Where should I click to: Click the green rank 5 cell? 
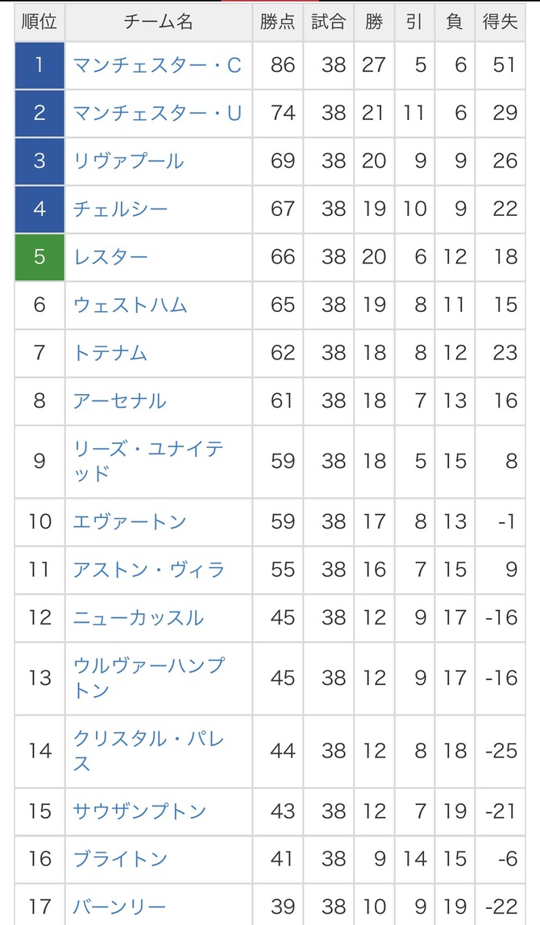coord(39,256)
